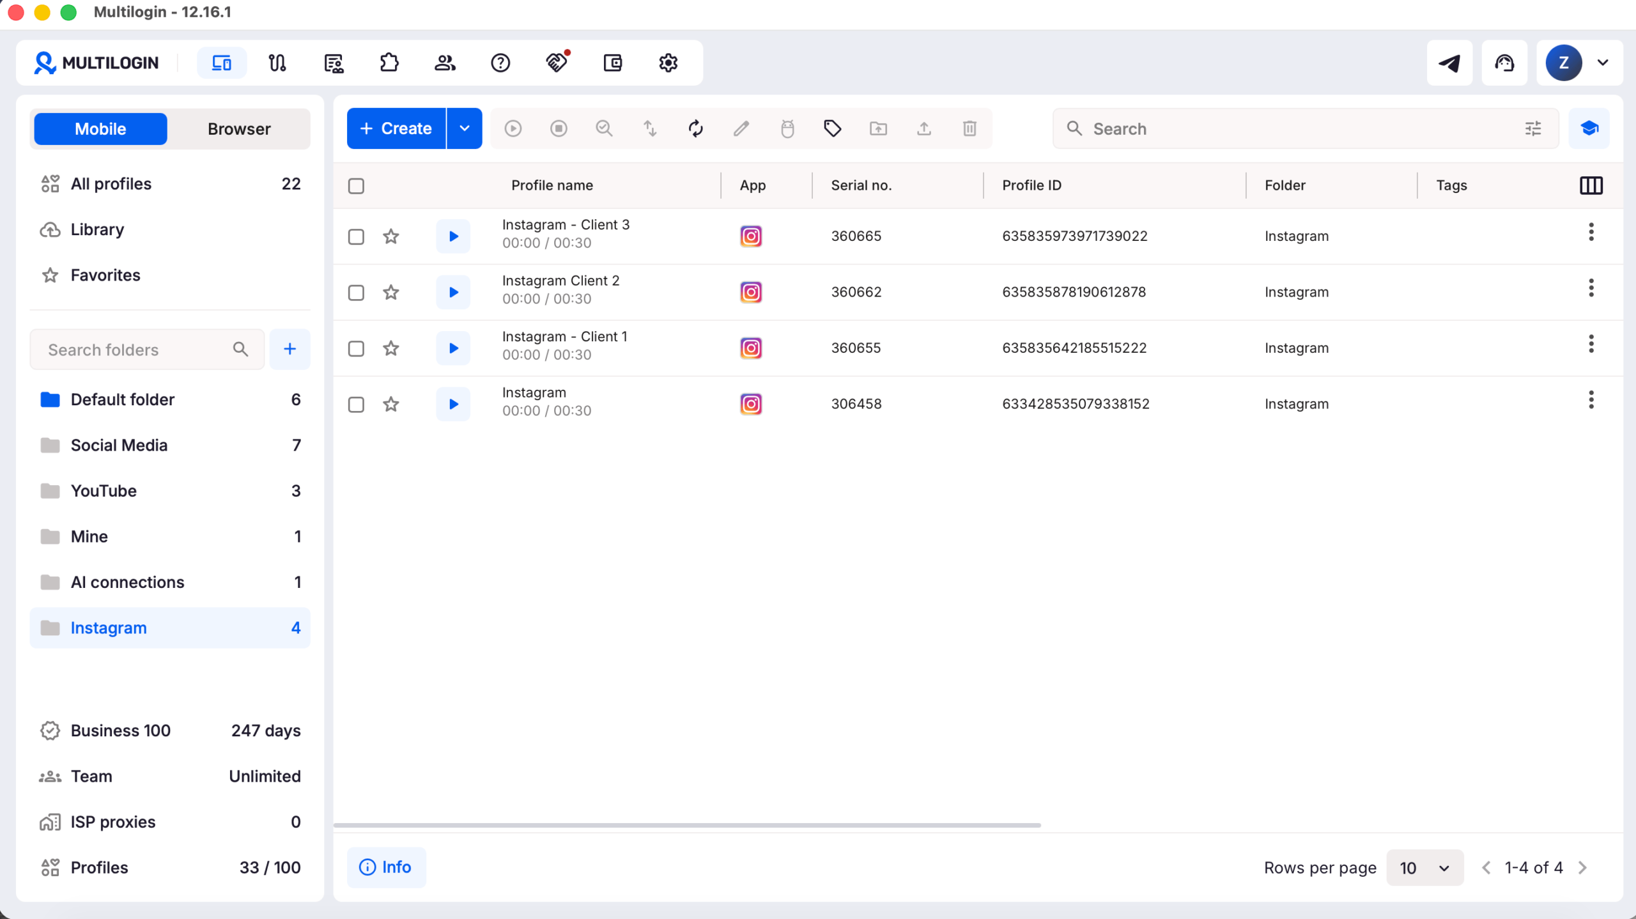Click the Create button
Screen dimensions: 1636x919
[x=396, y=128]
